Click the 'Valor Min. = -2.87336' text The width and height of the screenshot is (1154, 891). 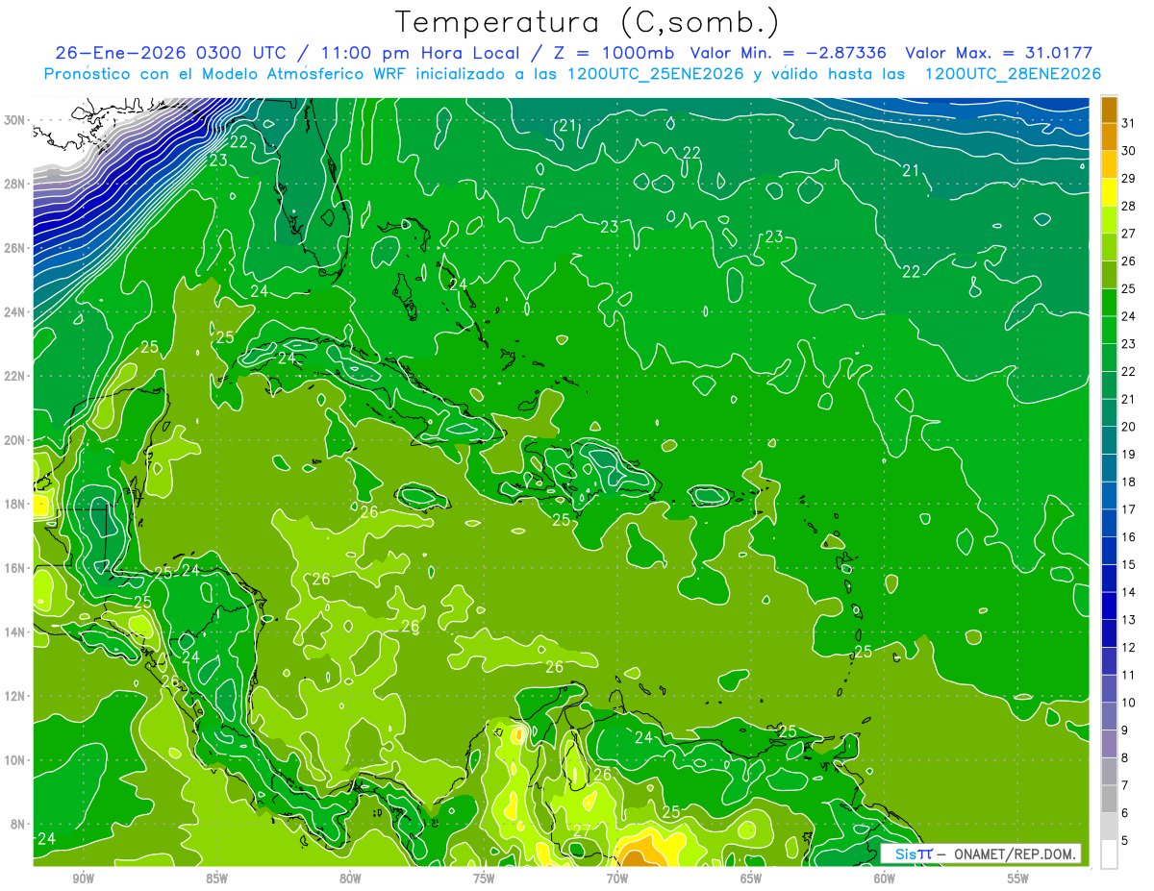tap(789, 53)
